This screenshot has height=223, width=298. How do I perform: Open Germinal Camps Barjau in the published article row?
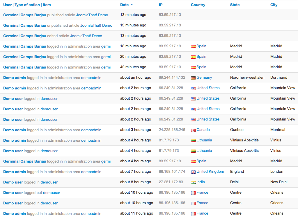point(25,15)
